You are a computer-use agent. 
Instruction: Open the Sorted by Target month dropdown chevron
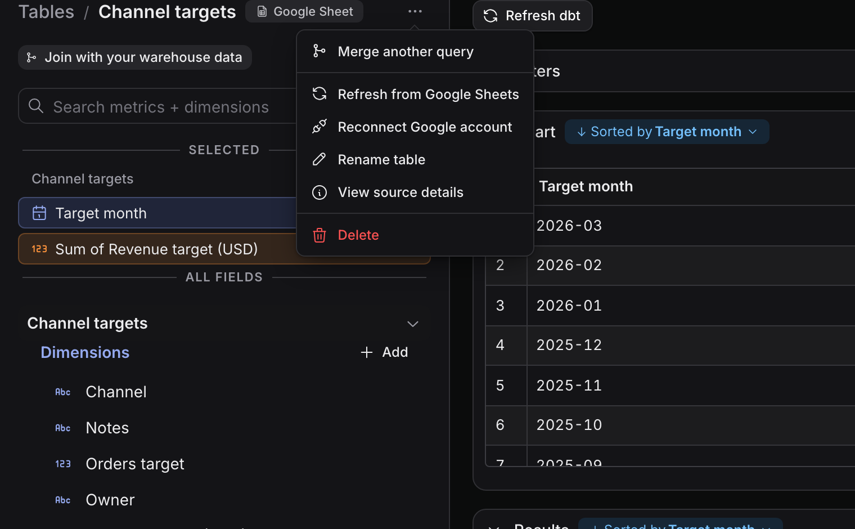(x=753, y=132)
